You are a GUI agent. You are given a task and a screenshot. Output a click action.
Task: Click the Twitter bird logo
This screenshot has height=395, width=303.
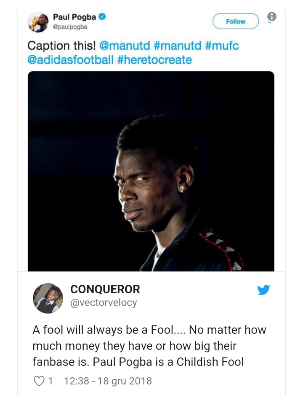[263, 289]
